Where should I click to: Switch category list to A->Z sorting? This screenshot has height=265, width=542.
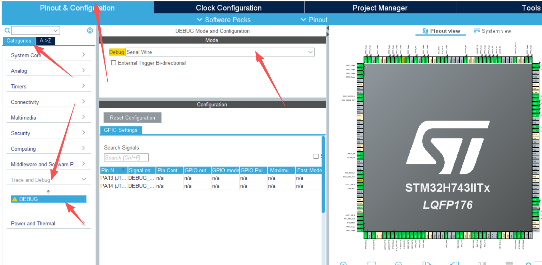[45, 41]
